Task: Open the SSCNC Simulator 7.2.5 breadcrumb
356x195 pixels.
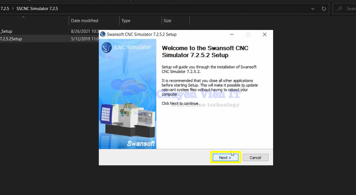Action: click(x=37, y=8)
